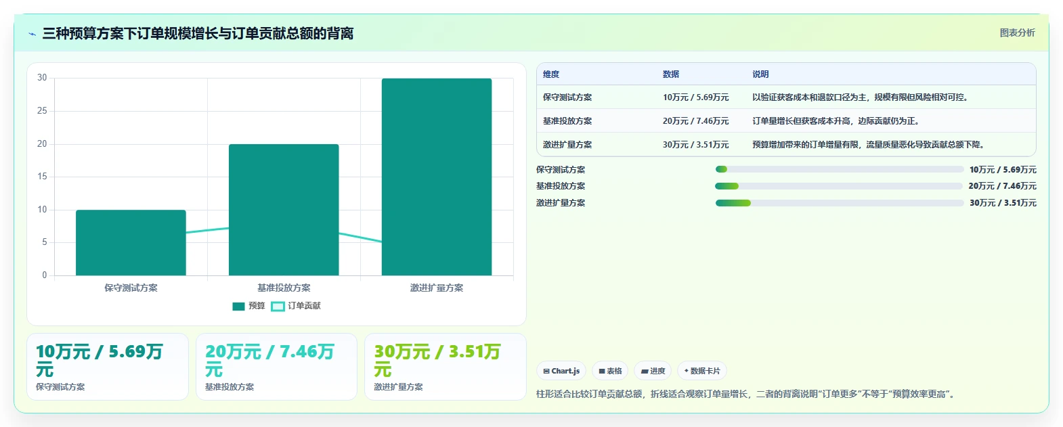Click the 基准投放方案 progress bar
This screenshot has height=427, width=1063.
point(839,186)
